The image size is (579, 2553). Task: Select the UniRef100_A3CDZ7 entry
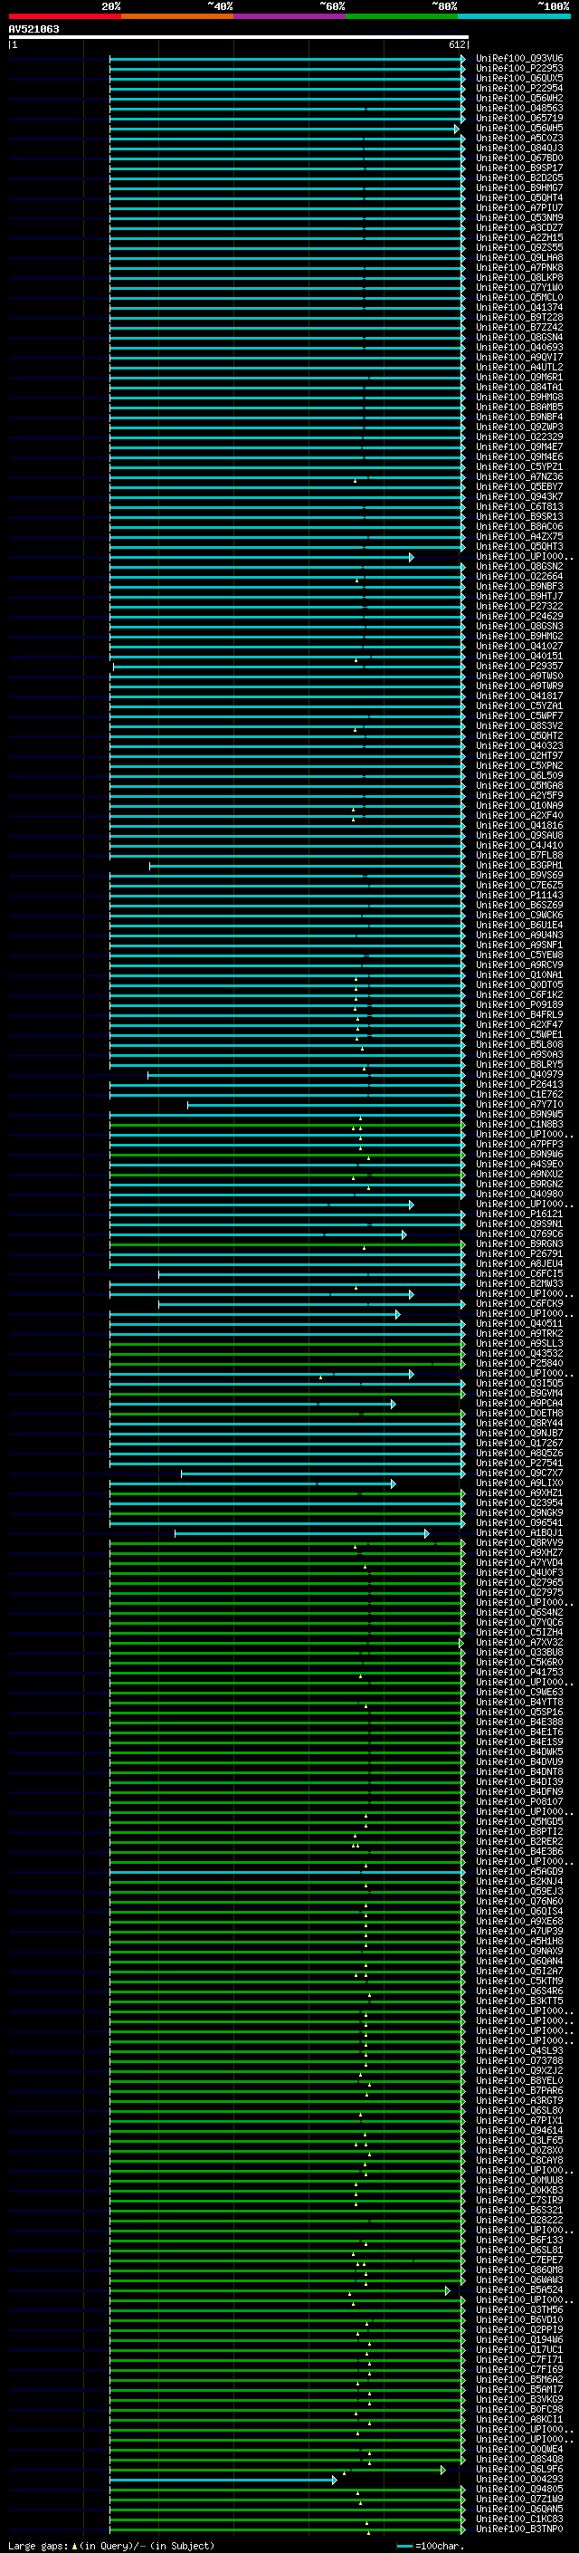tap(518, 228)
